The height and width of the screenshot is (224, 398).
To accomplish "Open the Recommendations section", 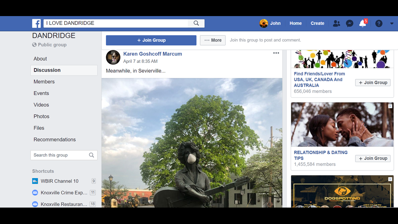I will tap(54, 139).
